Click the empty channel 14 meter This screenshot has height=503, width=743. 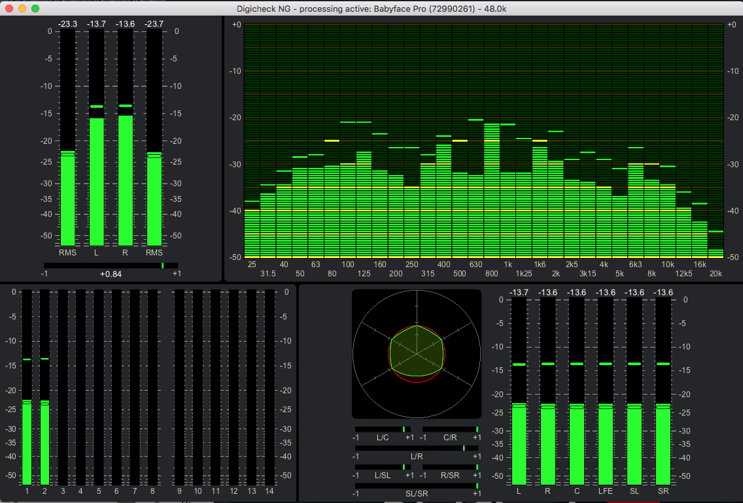269,387
